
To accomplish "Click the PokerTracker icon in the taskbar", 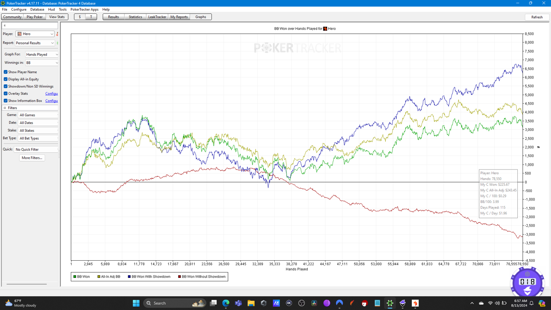I will [390, 303].
